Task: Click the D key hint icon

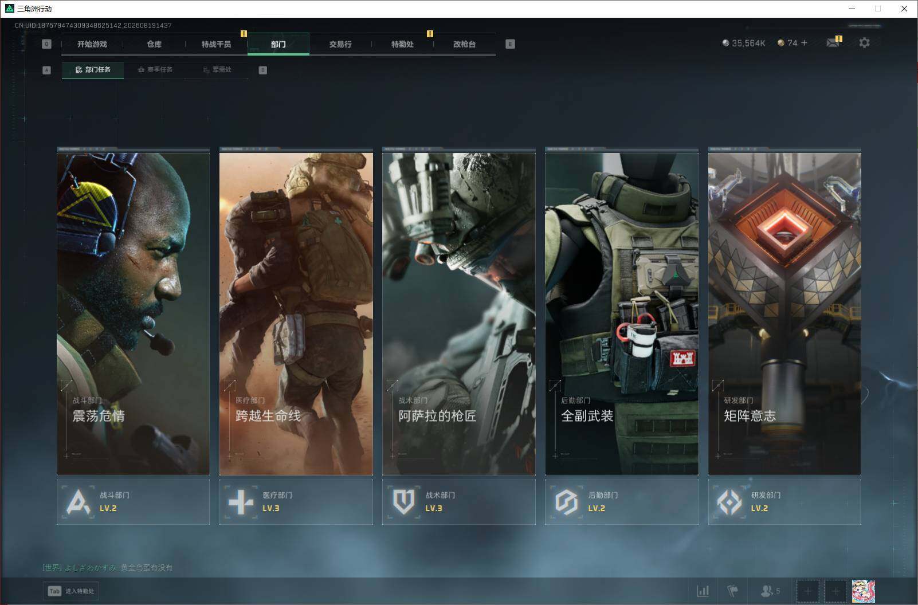Action: point(263,70)
